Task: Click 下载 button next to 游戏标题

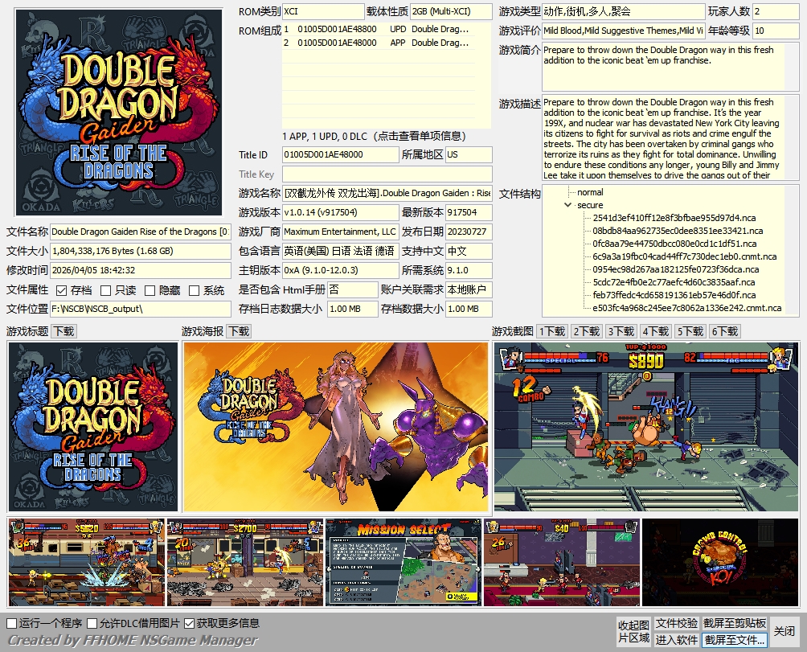Action: (63, 331)
